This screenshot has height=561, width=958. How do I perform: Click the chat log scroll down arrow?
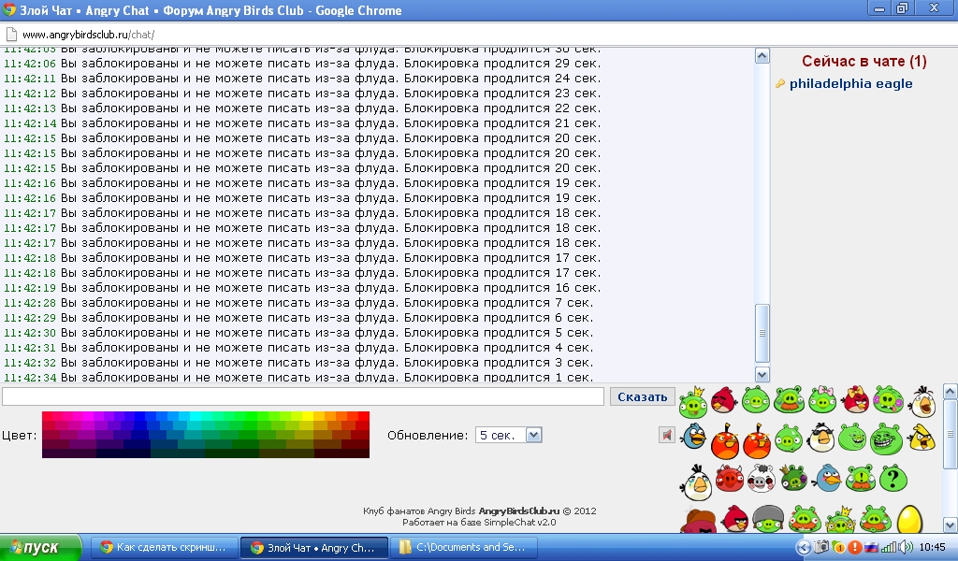(x=762, y=374)
